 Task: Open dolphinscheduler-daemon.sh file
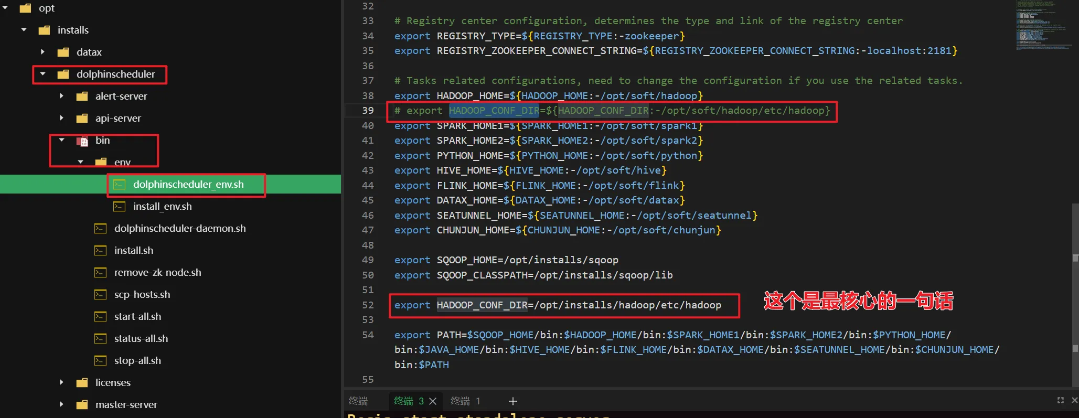[180, 228]
